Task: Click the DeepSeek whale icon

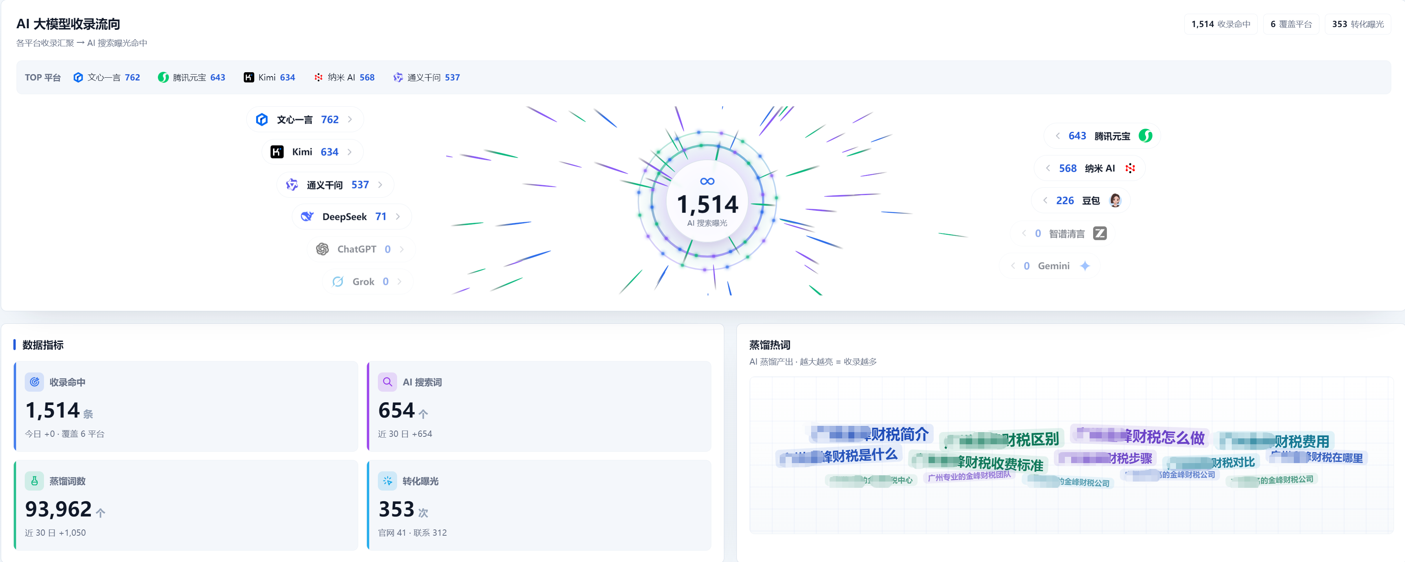Action: tap(307, 216)
